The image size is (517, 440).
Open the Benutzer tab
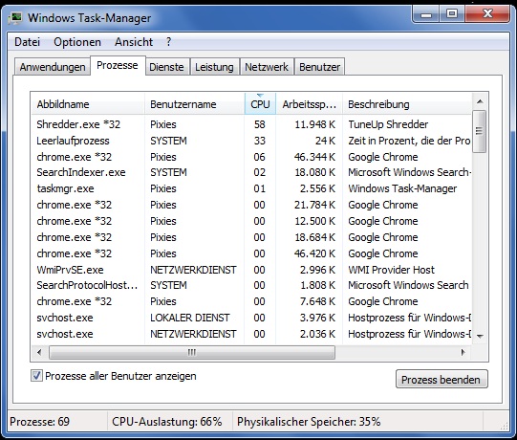click(320, 67)
